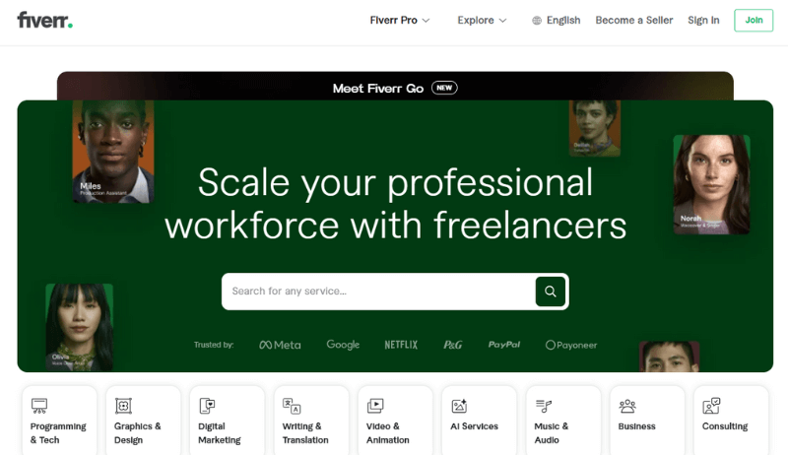Open AI Services category label
The width and height of the screenshot is (788, 455).
pyautogui.click(x=474, y=426)
